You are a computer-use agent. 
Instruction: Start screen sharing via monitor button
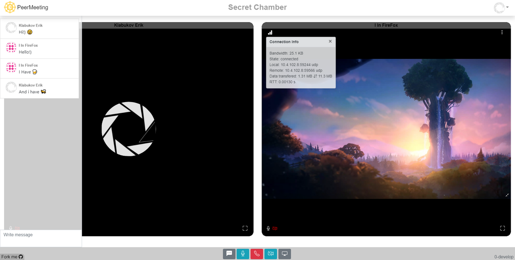pos(284,254)
